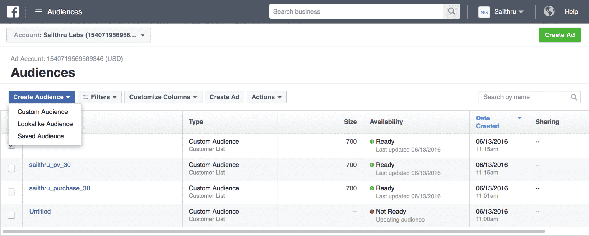This screenshot has height=236, width=589.
Task: Tick the Untitled audience checkbox
Action: 11,215
